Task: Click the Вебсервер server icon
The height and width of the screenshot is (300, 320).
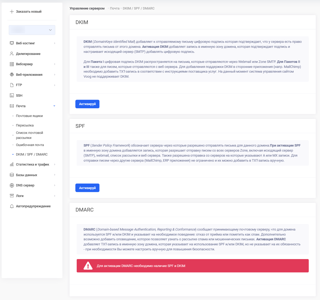Action: (12, 64)
